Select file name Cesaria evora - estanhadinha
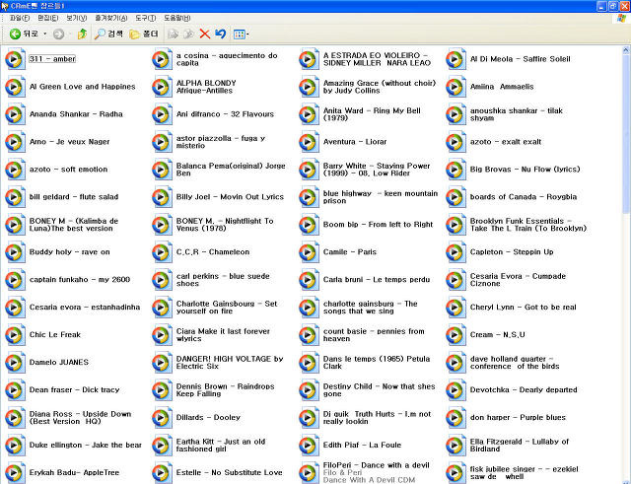This screenshot has height=484, width=631. coord(85,308)
